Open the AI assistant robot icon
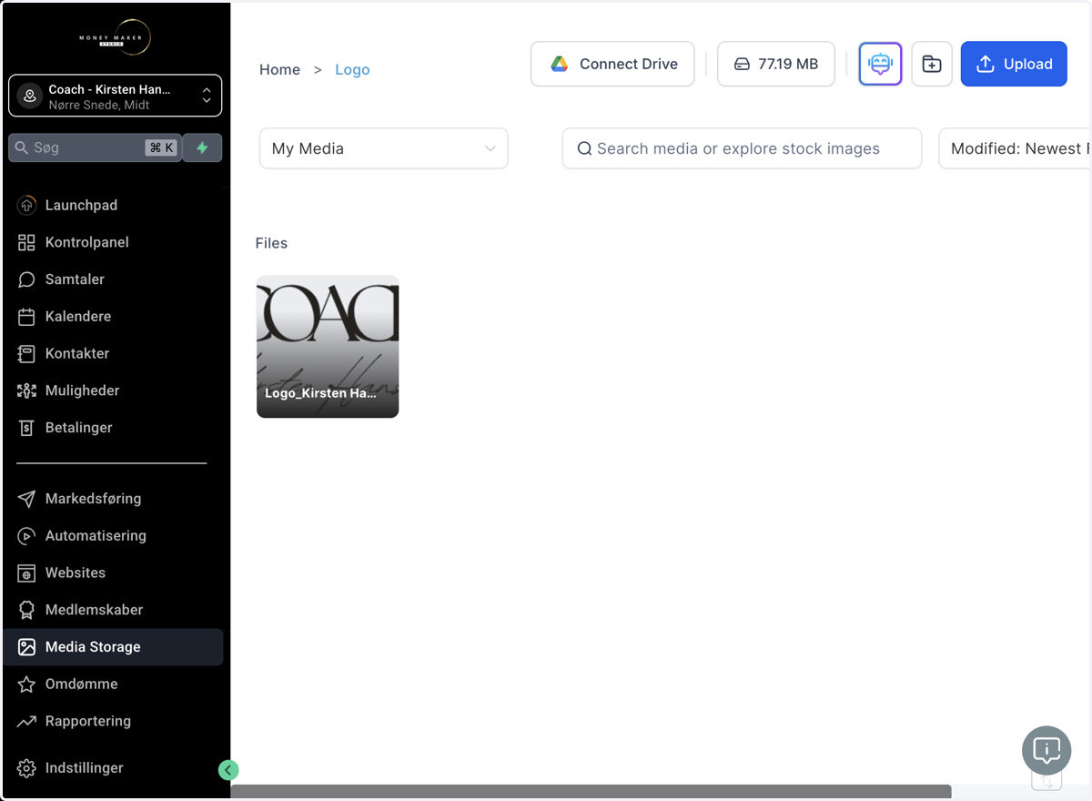 coord(880,64)
